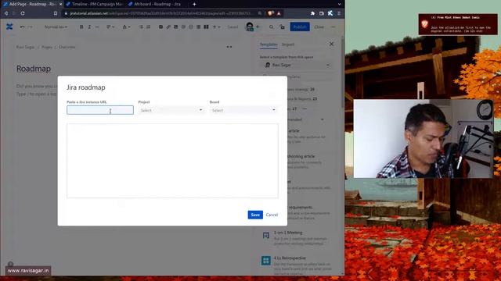Undo the last edit

click(x=22, y=27)
